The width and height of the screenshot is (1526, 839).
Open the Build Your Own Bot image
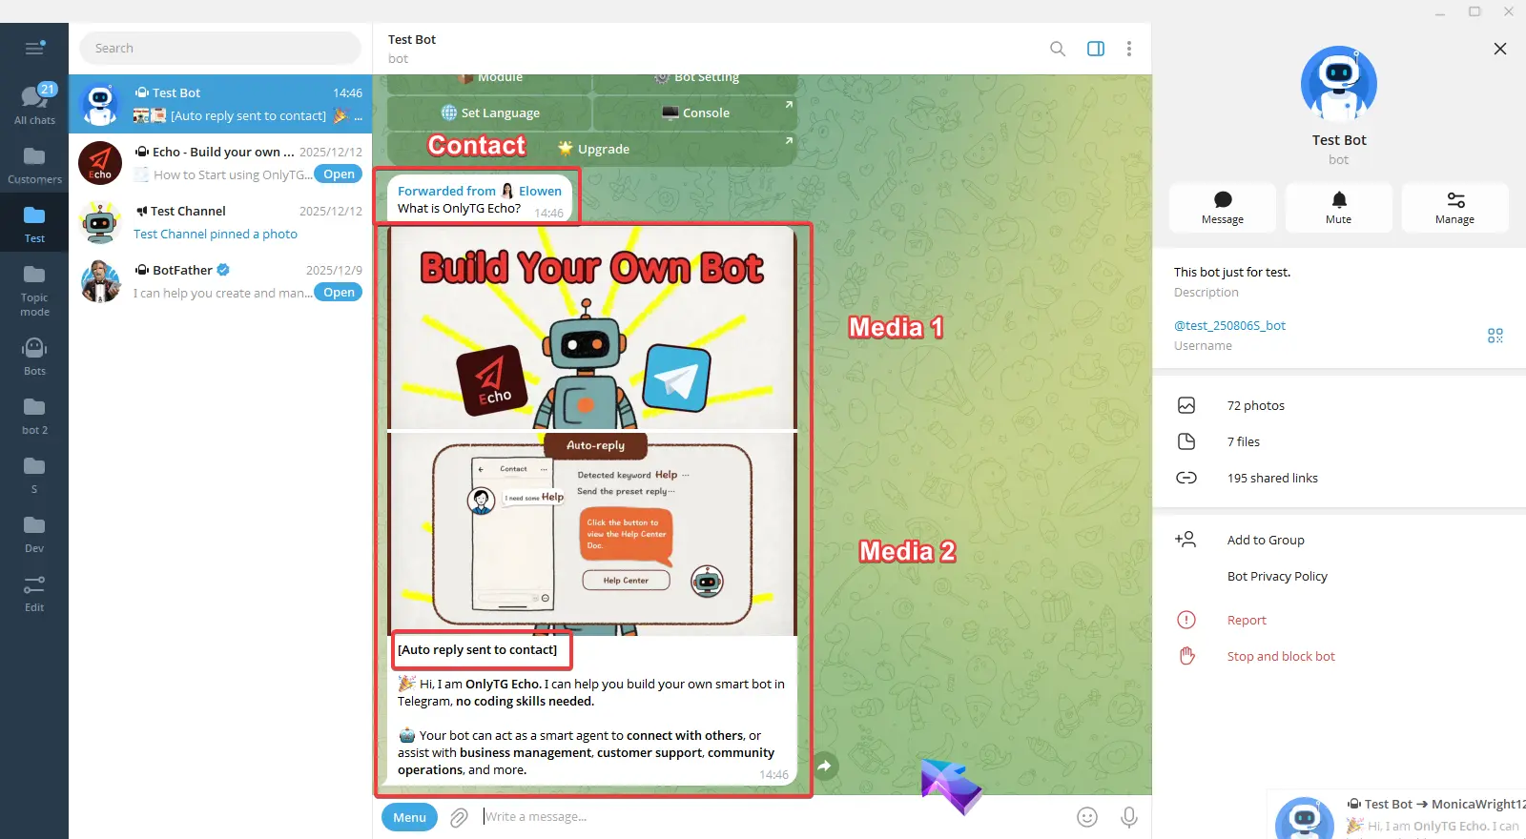(591, 329)
